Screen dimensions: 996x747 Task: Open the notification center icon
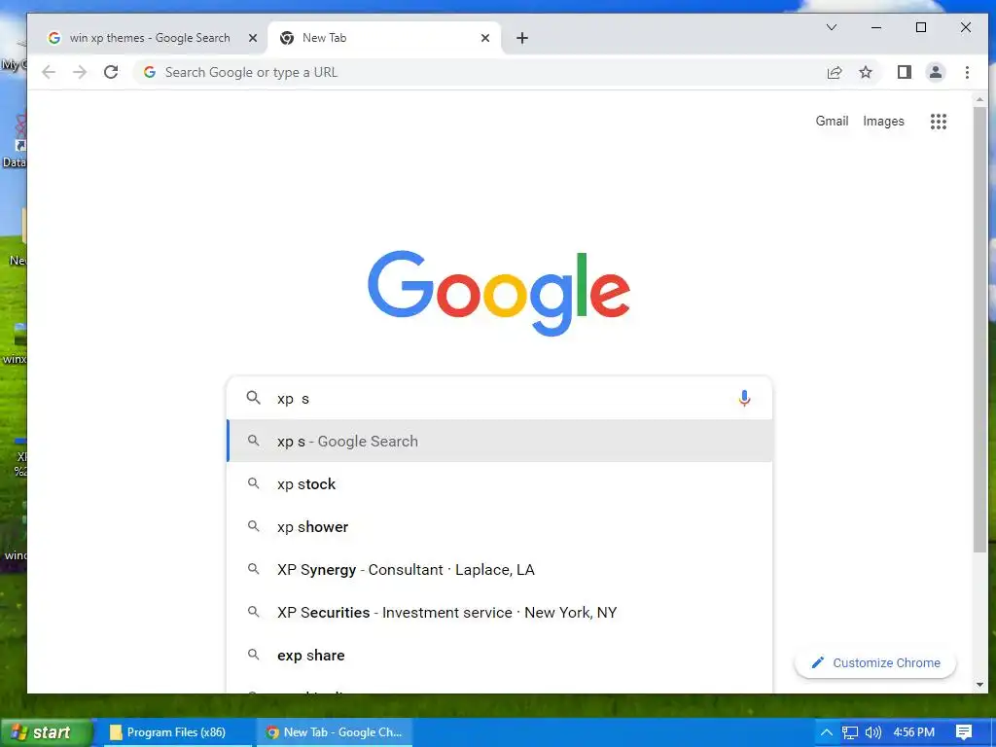coord(964,732)
